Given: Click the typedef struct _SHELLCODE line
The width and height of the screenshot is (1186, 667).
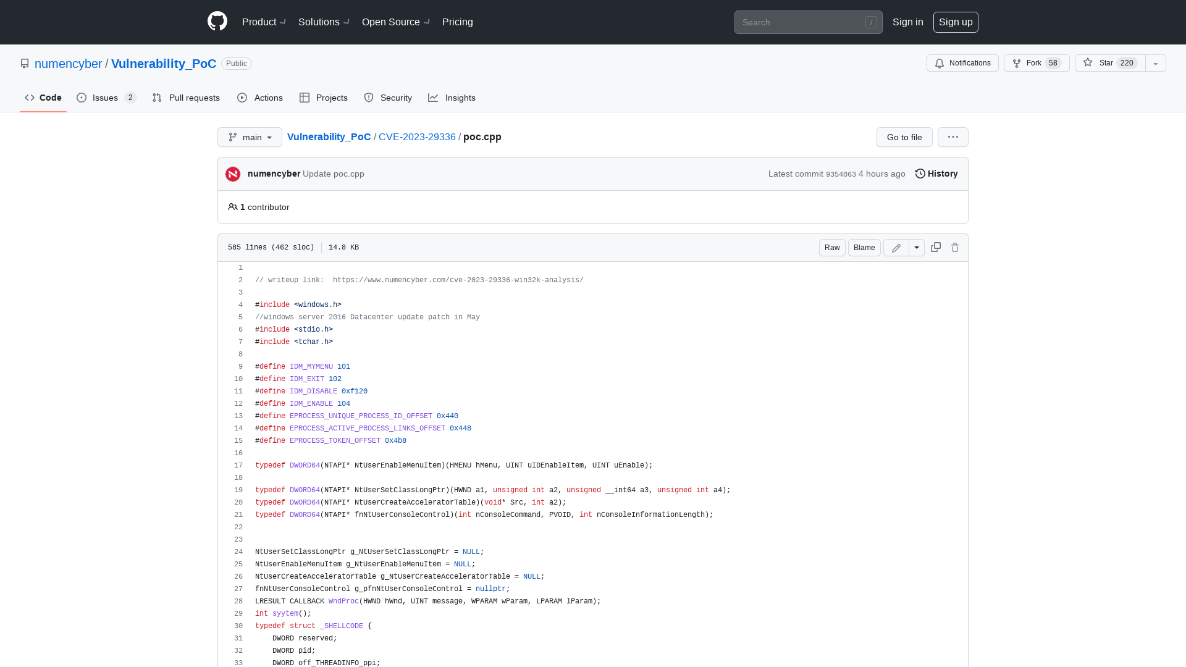Looking at the screenshot, I should click(x=313, y=626).
